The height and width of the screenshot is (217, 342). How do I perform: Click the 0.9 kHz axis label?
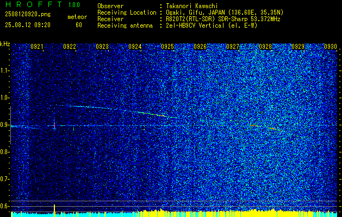coord(4,125)
